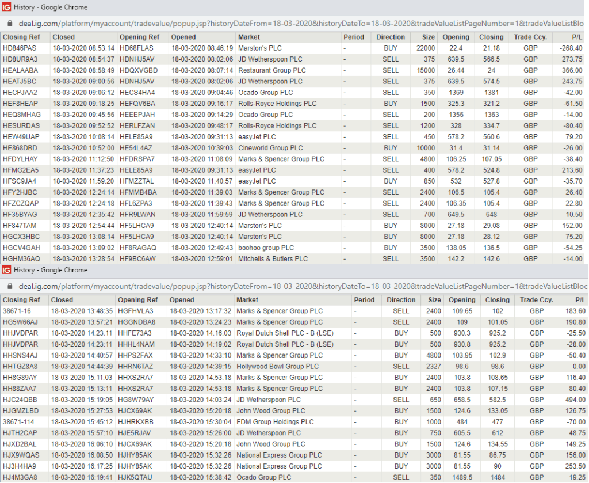This screenshot has width=589, height=483.
Task: Click the Hollywood Bowl Group PLC market cell
Action: (x=277, y=367)
